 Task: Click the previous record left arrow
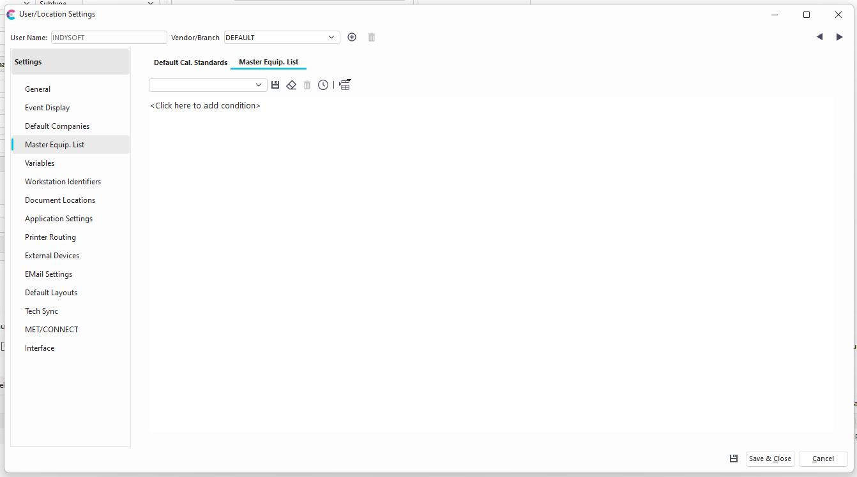click(x=819, y=37)
